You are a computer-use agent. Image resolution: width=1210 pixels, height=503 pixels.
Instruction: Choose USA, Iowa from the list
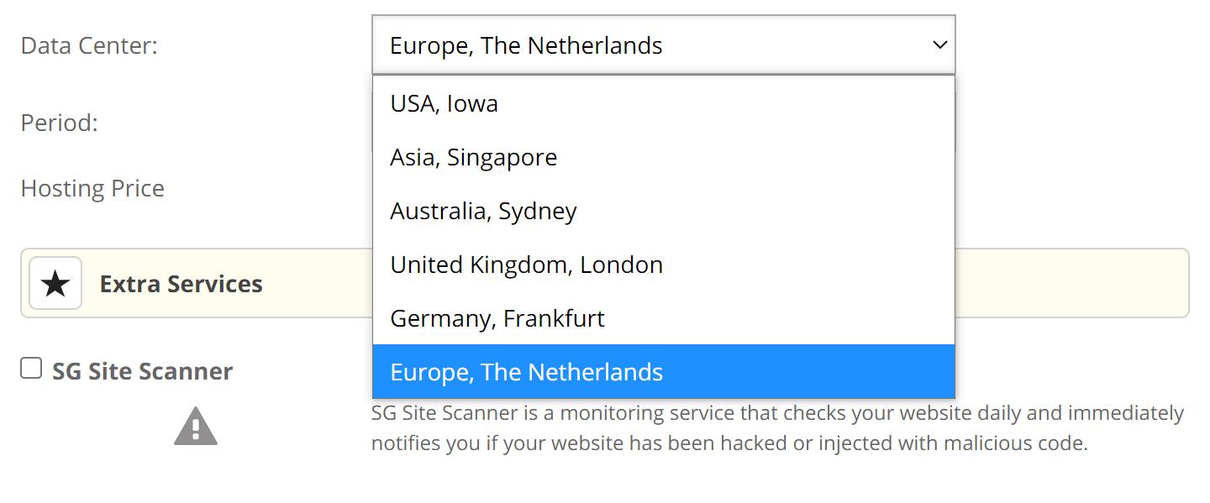point(664,103)
